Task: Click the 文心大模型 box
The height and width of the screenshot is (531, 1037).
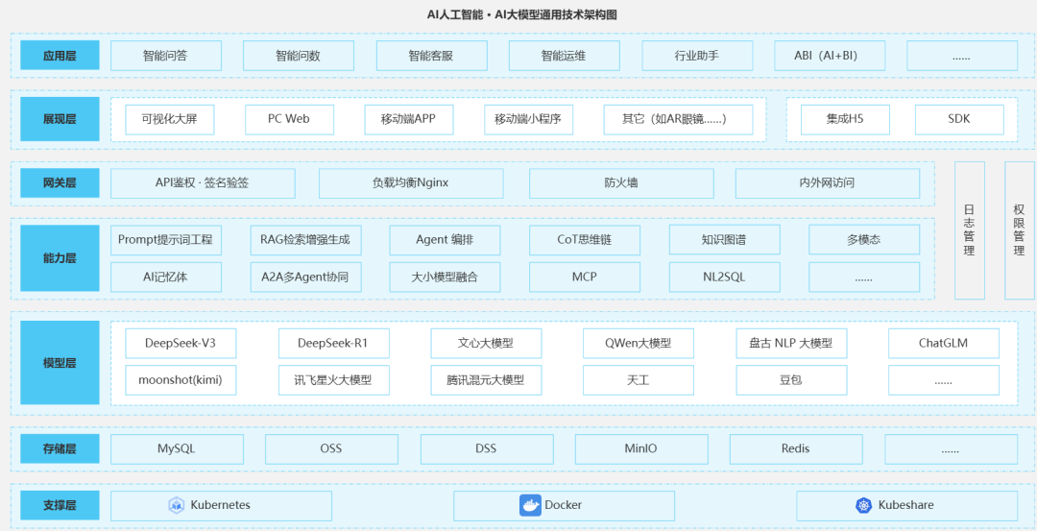Action: click(486, 343)
